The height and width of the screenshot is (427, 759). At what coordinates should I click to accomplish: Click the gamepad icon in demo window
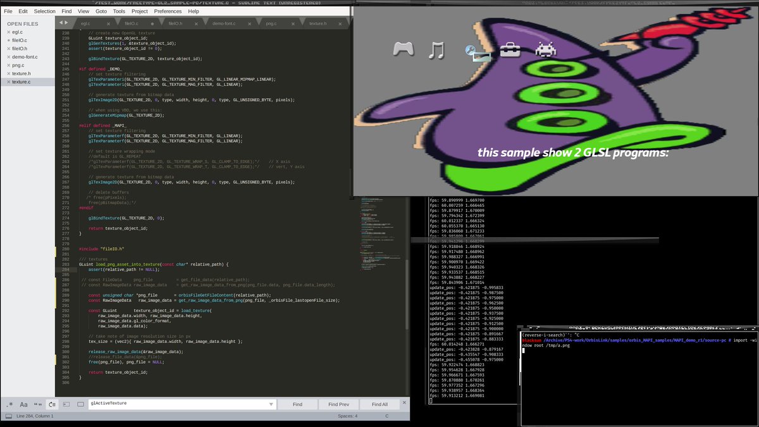click(x=403, y=49)
